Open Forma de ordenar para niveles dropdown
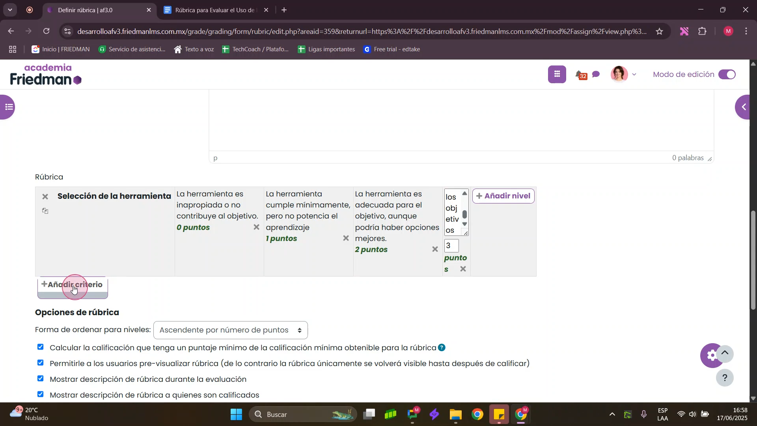This screenshot has height=426, width=757. 230,330
